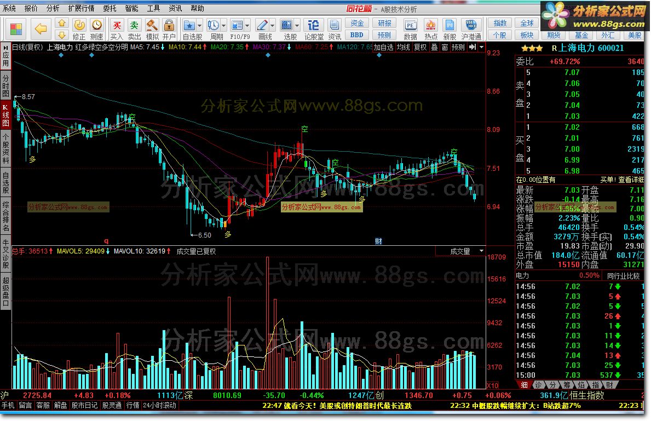651x421 pixels.
Task: Toggle 复权 price adjustment
Action: [420, 47]
